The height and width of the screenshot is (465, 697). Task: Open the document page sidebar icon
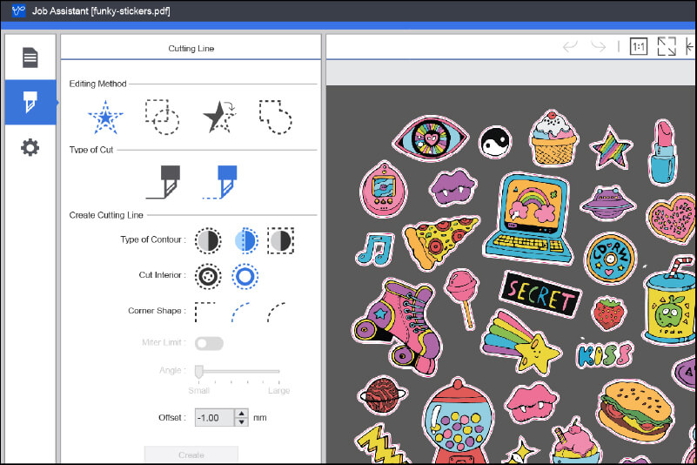pyautogui.click(x=30, y=58)
